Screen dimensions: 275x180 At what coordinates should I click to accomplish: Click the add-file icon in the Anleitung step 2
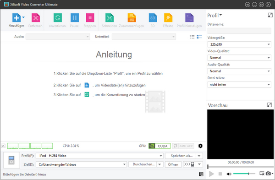click(x=87, y=85)
